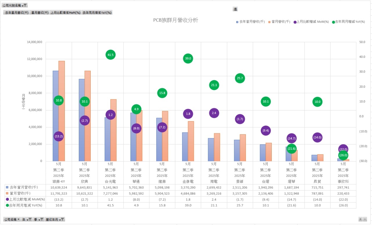Open the 年 field filter dropdown

click(27, 219)
